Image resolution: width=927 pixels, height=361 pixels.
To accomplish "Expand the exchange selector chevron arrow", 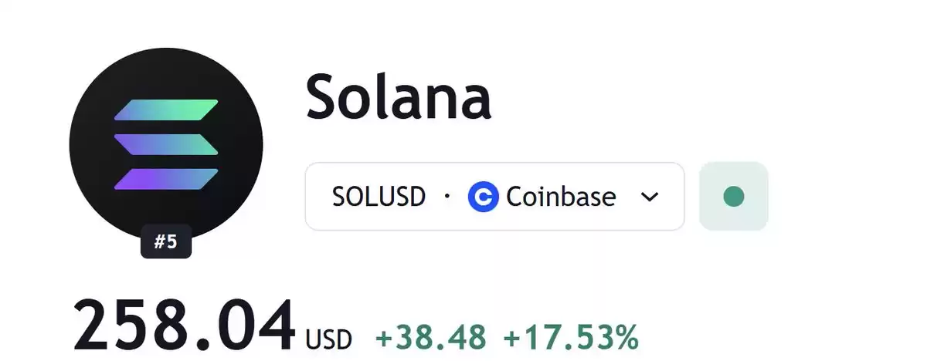I will coord(650,197).
